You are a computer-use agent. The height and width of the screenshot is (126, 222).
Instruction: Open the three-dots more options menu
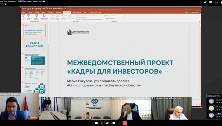pos(119,123)
